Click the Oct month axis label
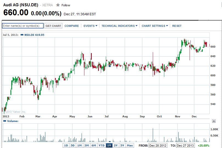 [x=159, y=116]
